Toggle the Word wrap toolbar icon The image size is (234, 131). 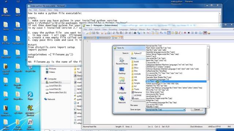pos(161,33)
